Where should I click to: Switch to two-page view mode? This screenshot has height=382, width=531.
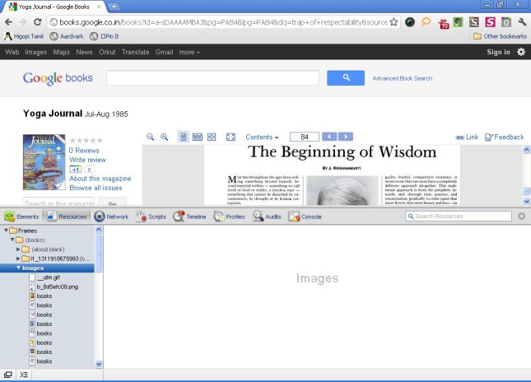198,137
